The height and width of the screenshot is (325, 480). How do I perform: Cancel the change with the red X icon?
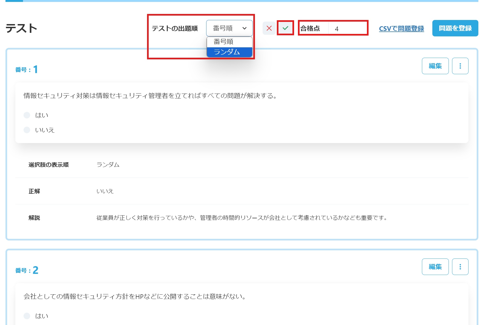[269, 28]
